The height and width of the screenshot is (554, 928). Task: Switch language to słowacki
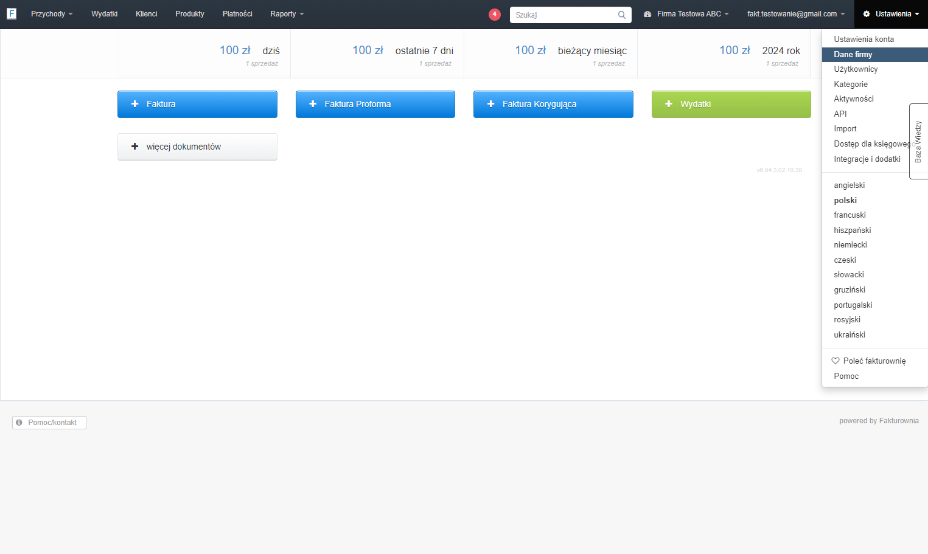tap(874, 274)
